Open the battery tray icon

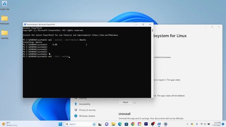coord(209,124)
